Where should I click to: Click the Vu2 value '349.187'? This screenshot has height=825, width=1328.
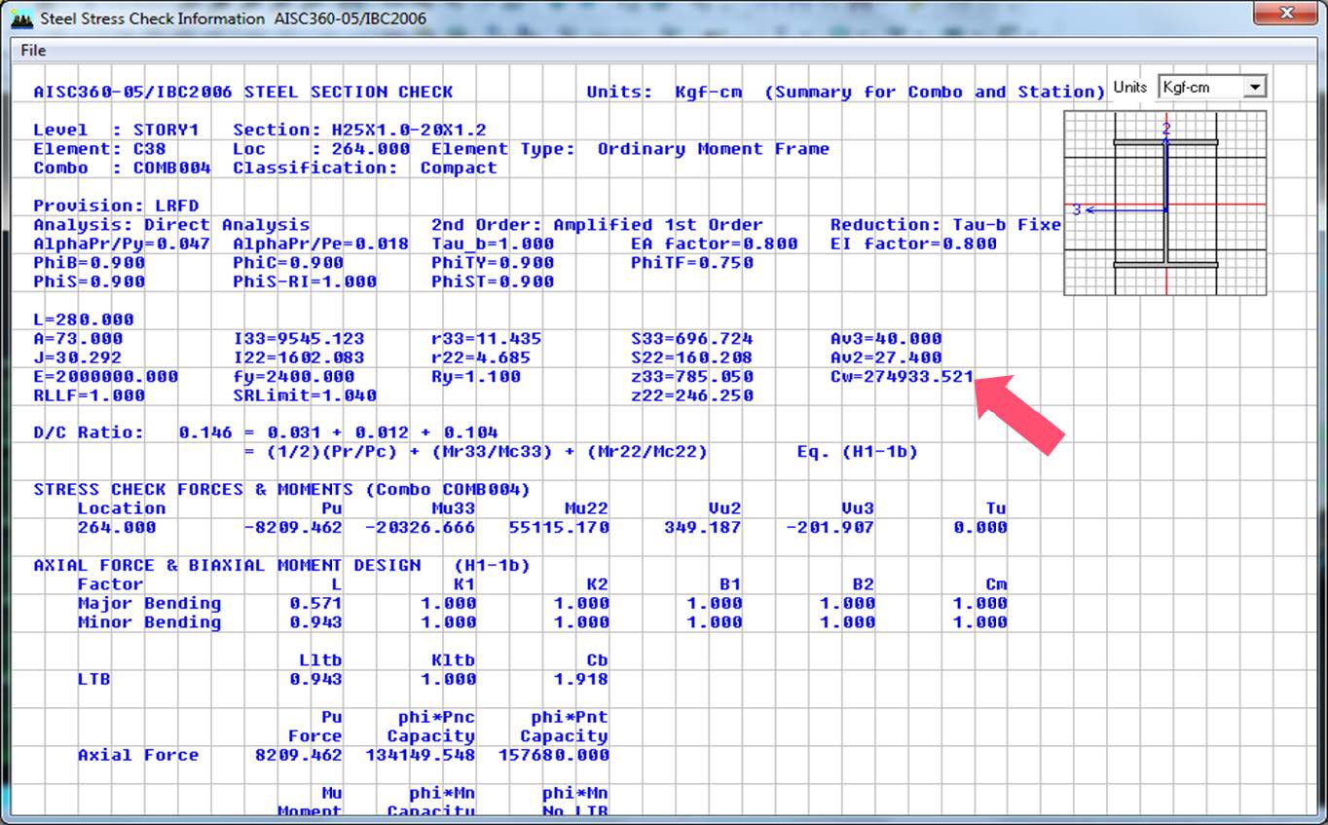tap(703, 528)
